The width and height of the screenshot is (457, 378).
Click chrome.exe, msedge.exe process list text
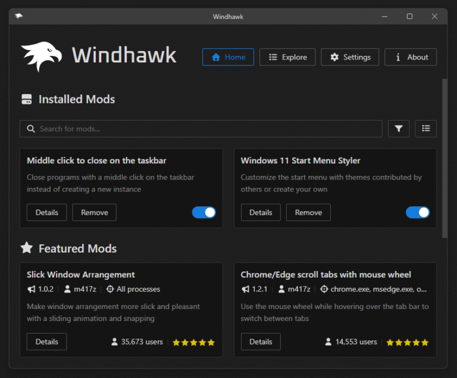pos(378,289)
